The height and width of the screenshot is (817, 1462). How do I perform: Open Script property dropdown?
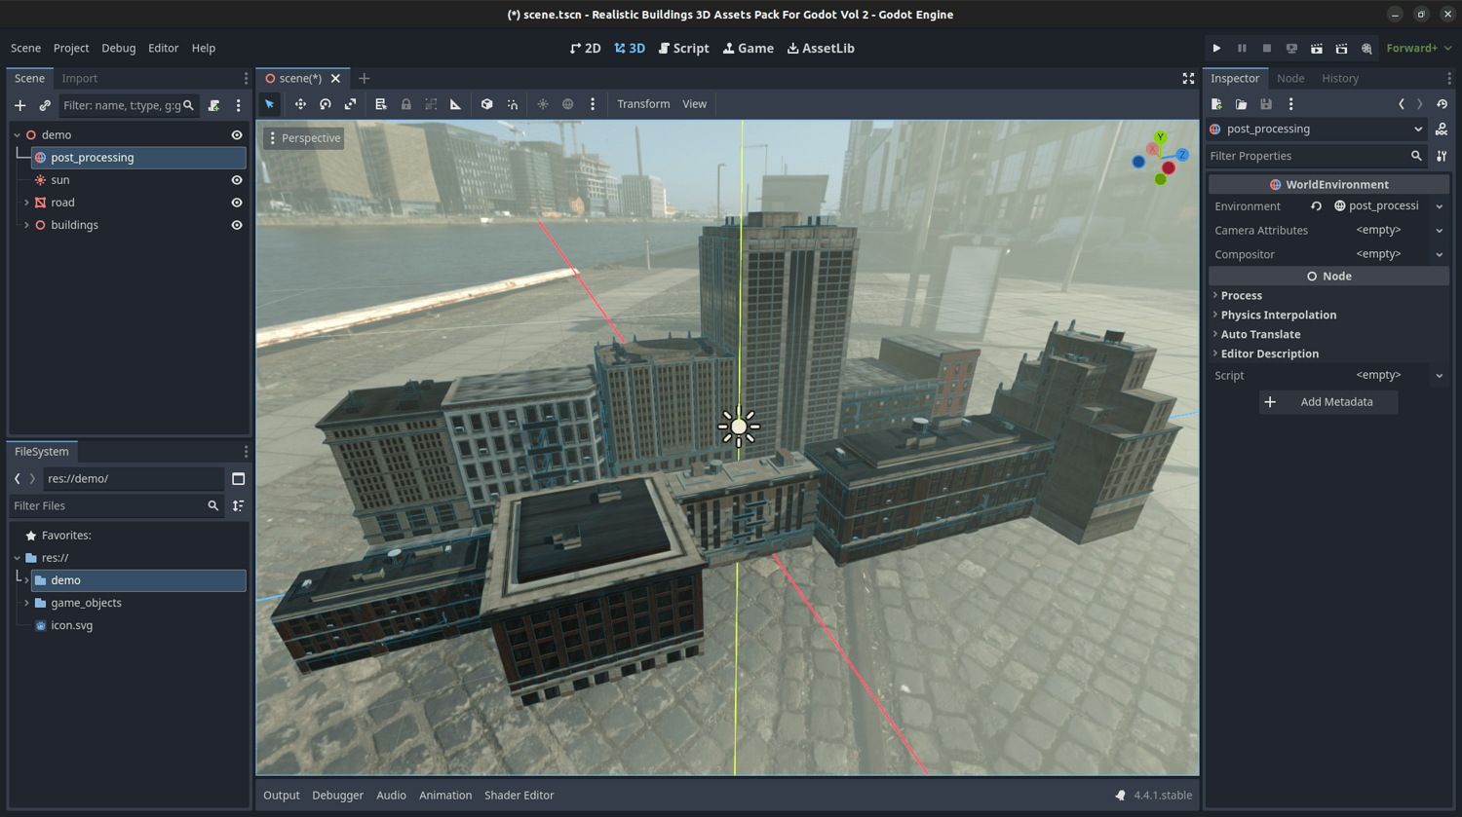pos(1440,376)
